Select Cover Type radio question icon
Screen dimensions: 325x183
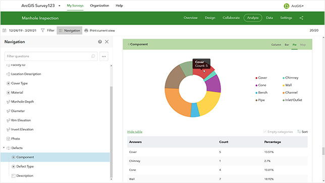[8, 83]
